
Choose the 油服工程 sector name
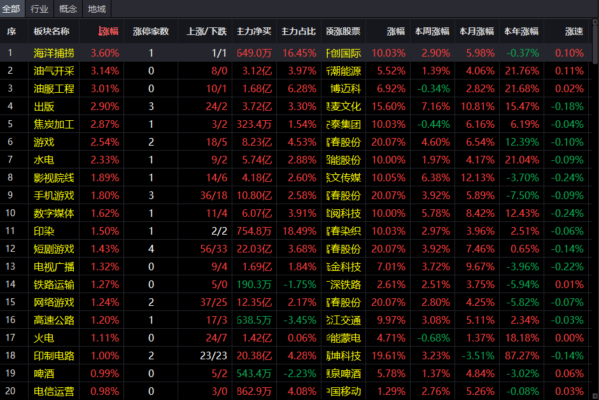(54, 89)
